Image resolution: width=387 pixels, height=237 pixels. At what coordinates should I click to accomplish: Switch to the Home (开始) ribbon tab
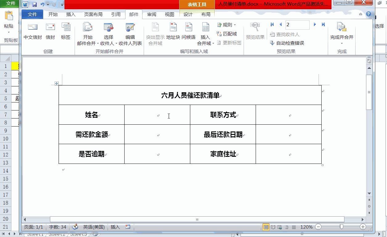(53, 15)
